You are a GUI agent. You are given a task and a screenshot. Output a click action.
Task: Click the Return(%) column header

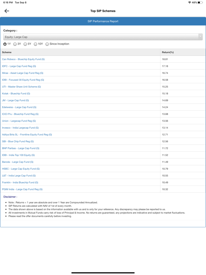click(168, 52)
